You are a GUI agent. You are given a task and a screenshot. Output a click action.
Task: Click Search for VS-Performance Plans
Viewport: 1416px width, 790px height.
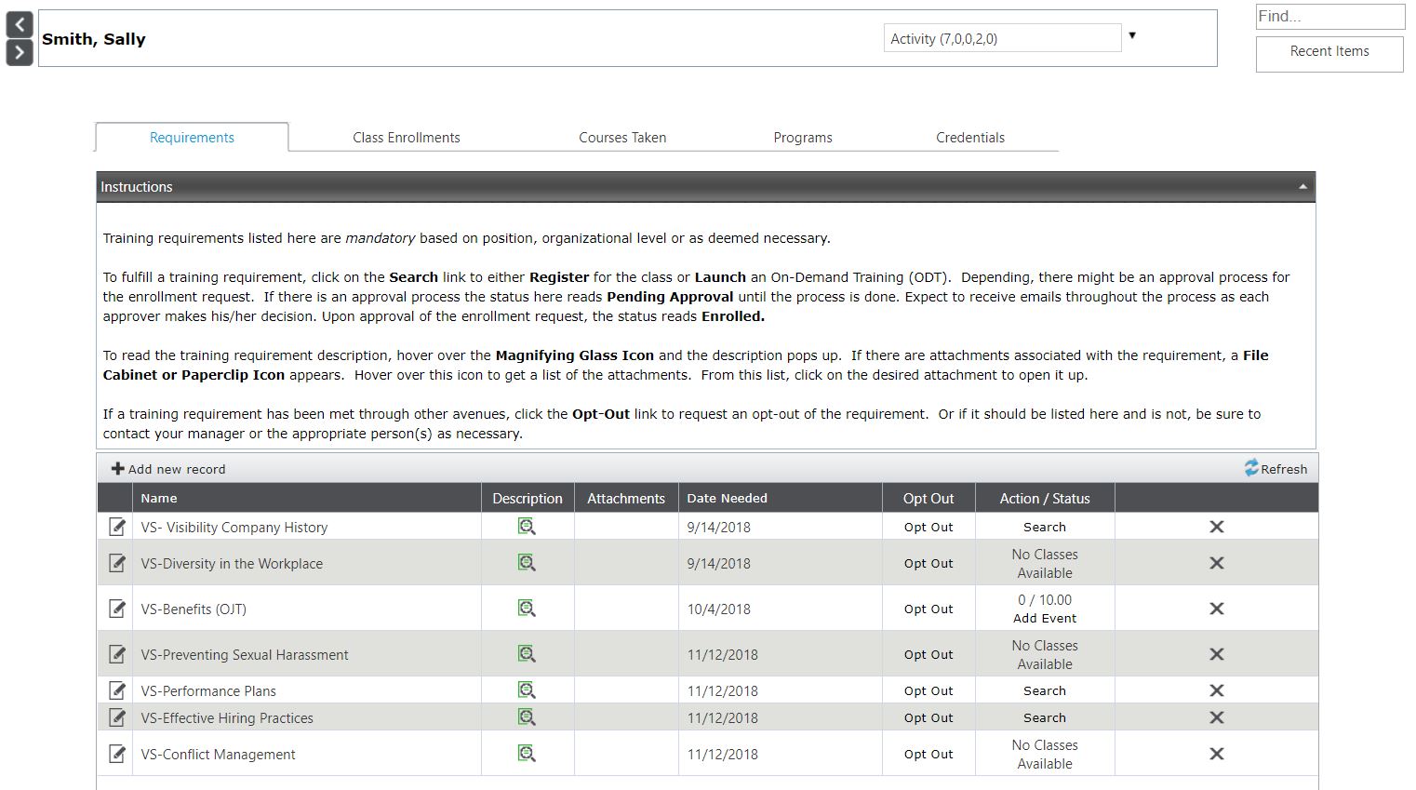tap(1044, 690)
